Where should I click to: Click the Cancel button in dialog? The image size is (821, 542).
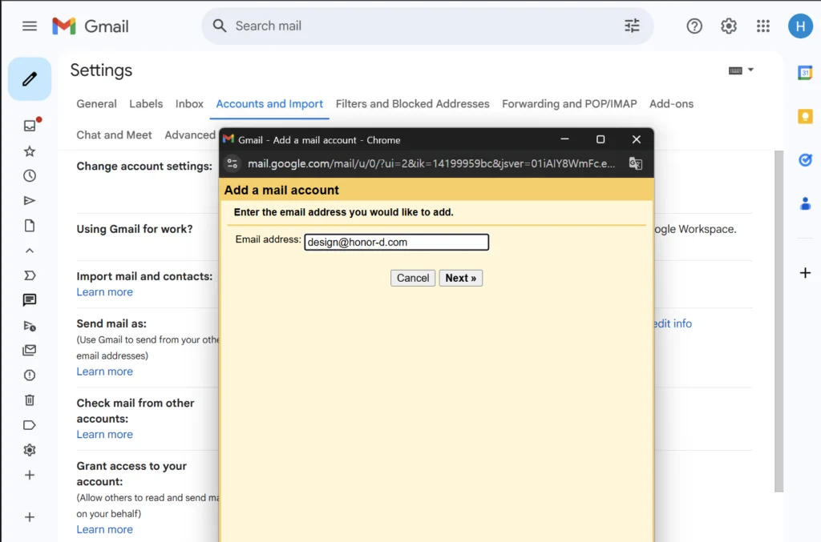tap(413, 278)
